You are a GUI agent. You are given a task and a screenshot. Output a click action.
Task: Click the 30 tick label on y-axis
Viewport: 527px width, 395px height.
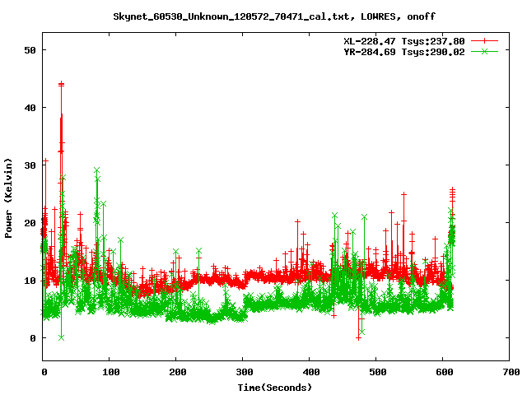point(31,165)
